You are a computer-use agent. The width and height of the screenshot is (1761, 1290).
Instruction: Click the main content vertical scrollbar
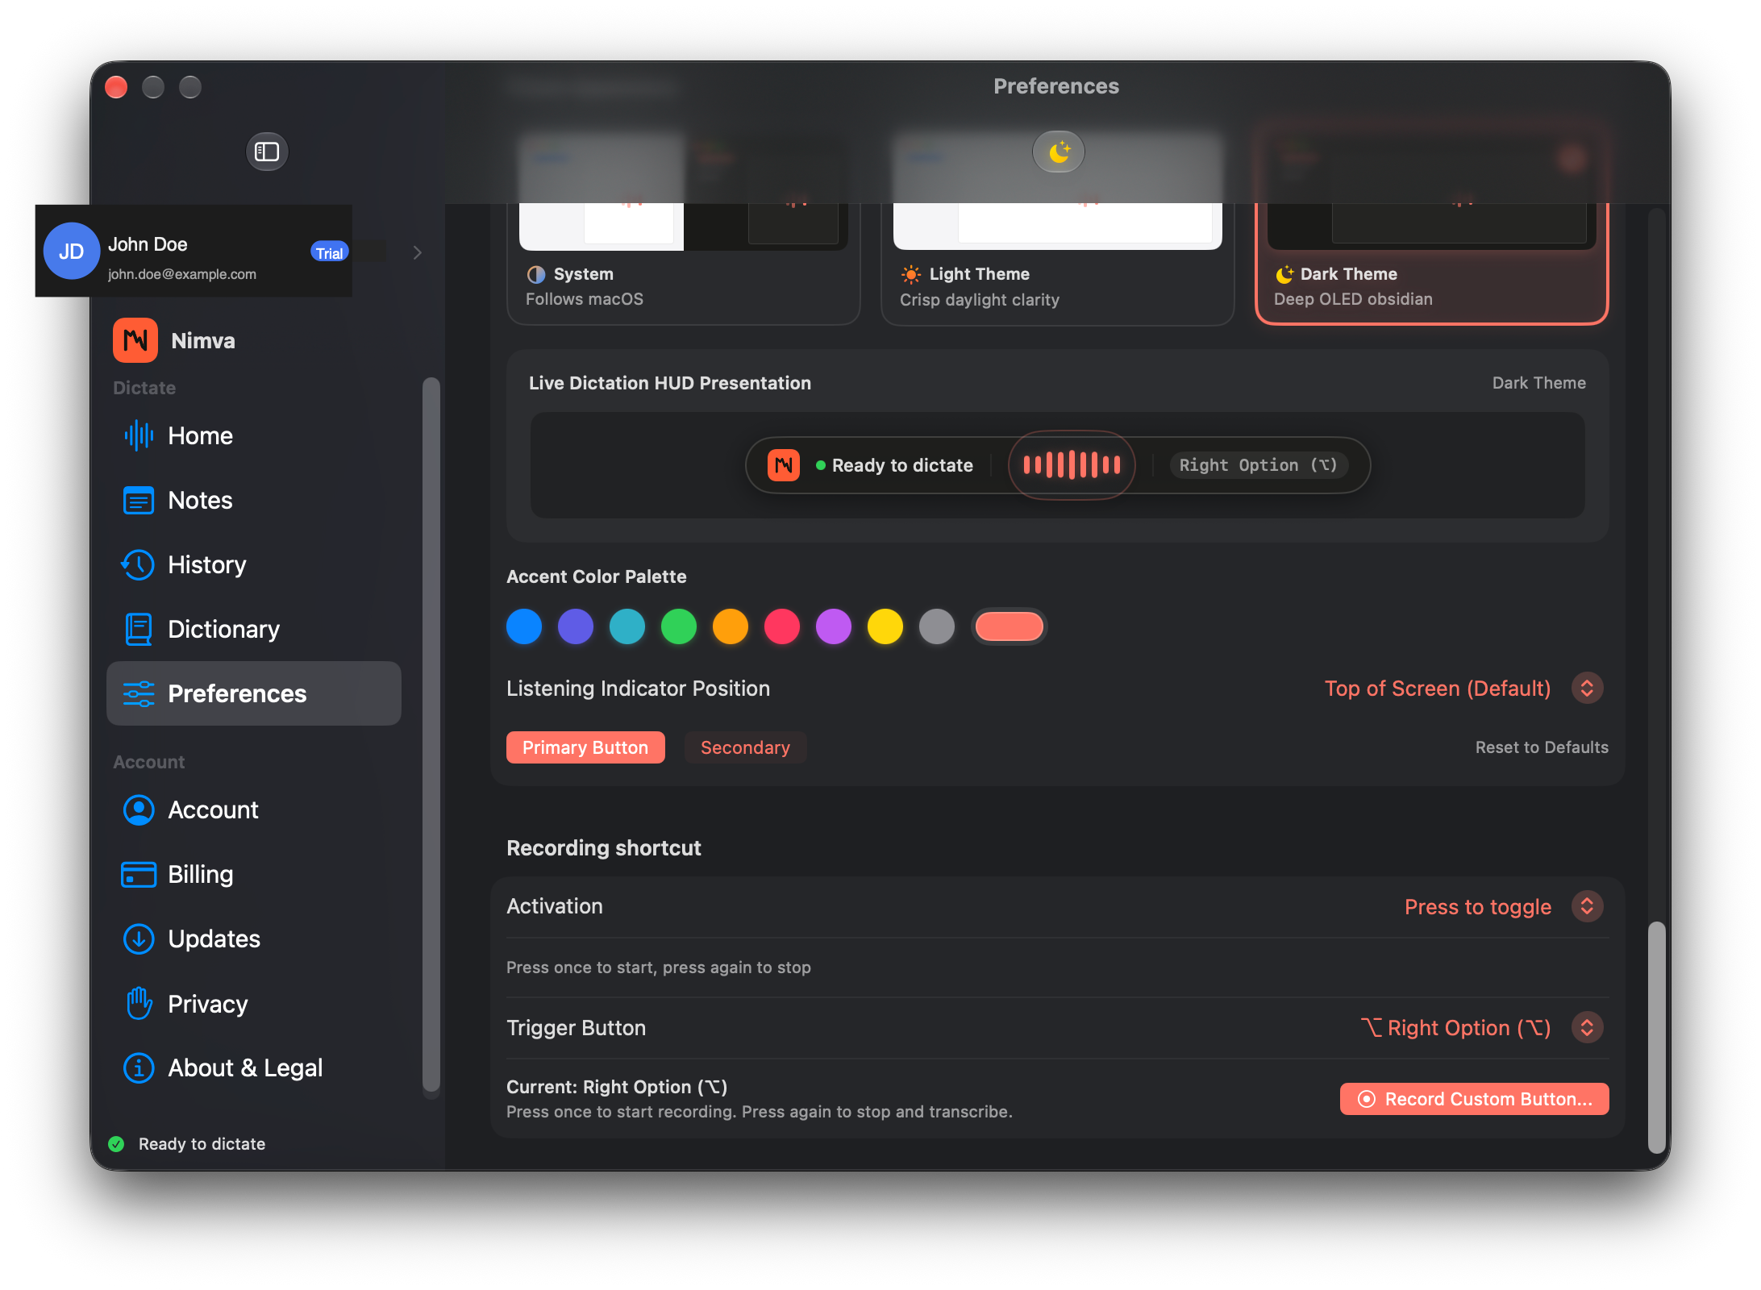[1656, 1036]
